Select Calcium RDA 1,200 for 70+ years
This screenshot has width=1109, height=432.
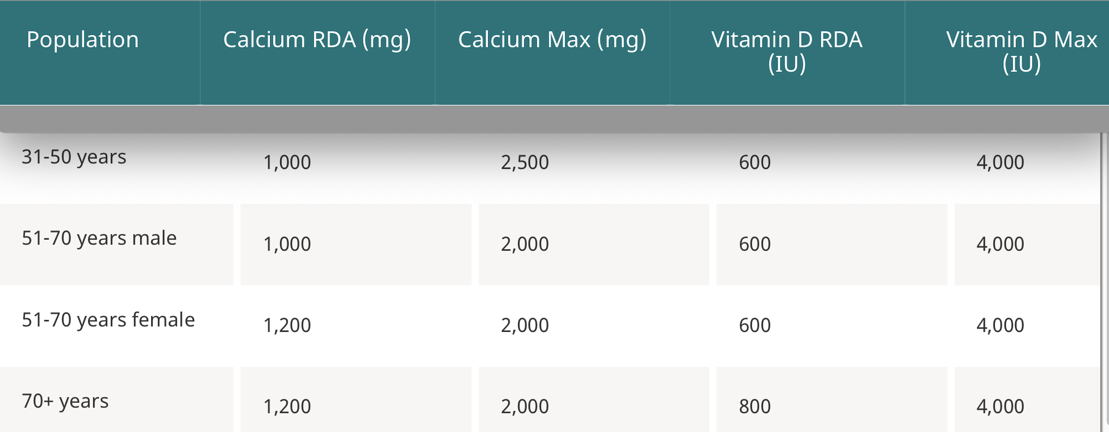click(x=287, y=407)
